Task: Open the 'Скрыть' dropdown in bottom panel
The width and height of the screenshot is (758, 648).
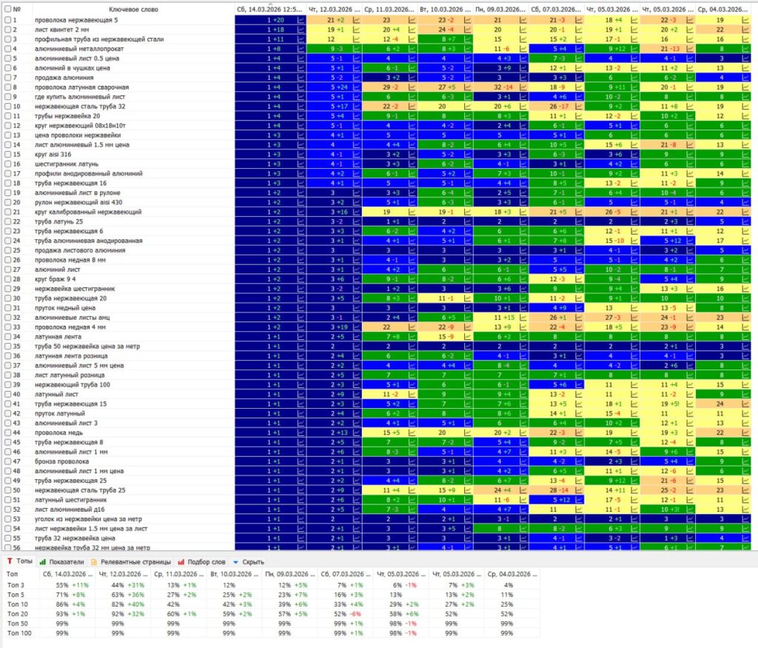Action: click(249, 562)
